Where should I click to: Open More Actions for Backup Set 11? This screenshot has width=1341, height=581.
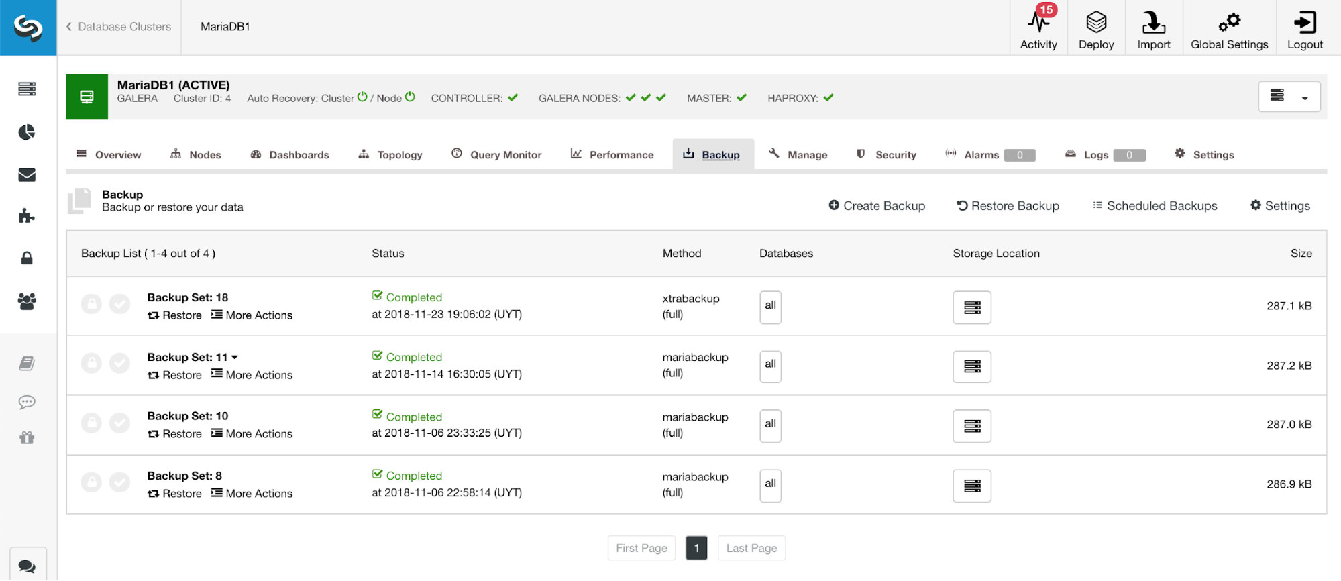pos(252,375)
